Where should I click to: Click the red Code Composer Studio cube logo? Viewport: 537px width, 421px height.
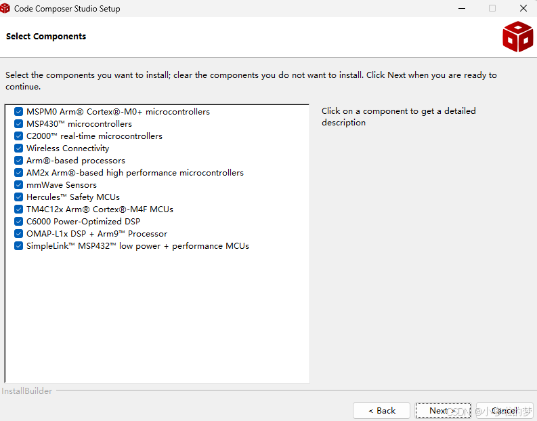tap(517, 37)
